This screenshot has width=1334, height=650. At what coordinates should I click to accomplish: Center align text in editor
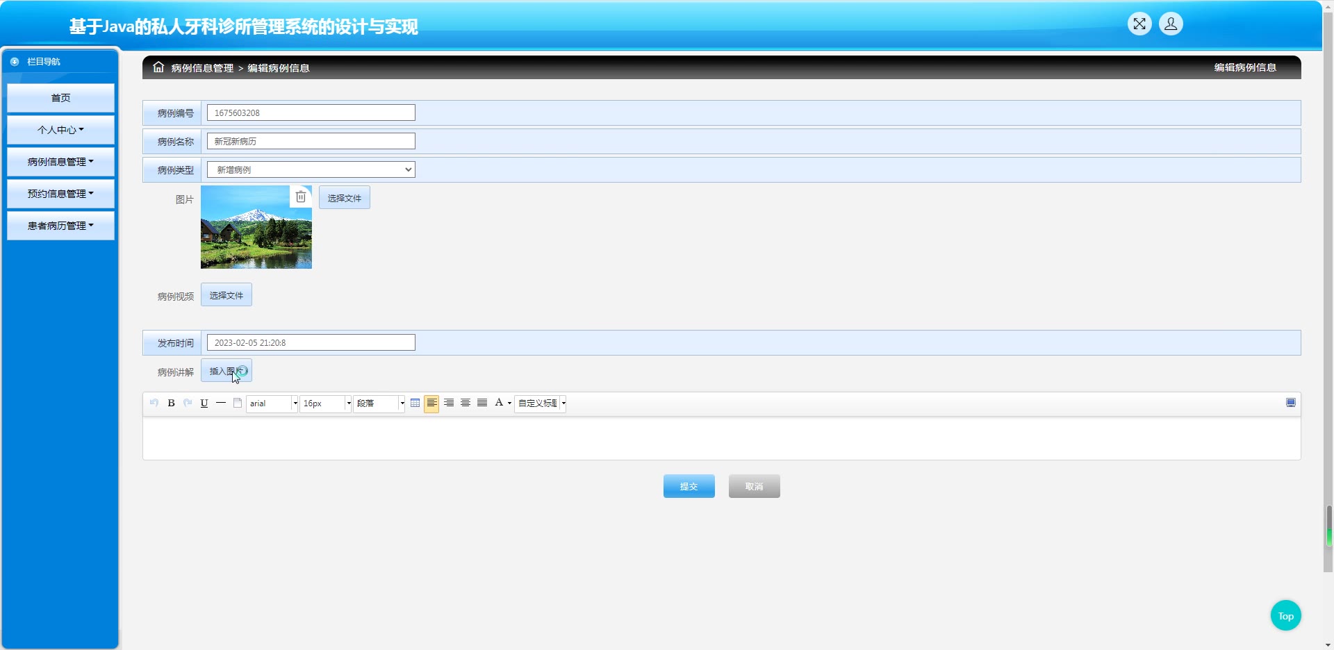coord(466,403)
